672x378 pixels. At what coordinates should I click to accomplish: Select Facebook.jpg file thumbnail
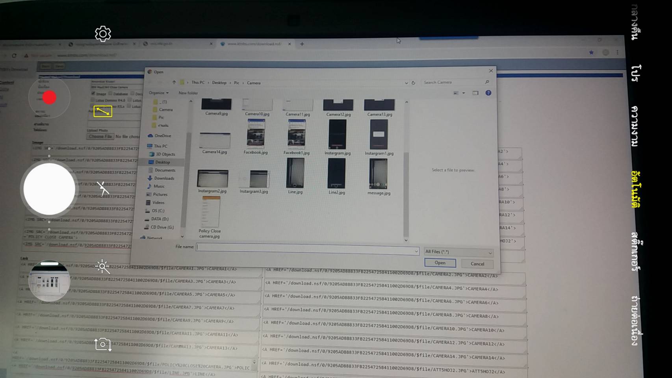click(x=256, y=137)
